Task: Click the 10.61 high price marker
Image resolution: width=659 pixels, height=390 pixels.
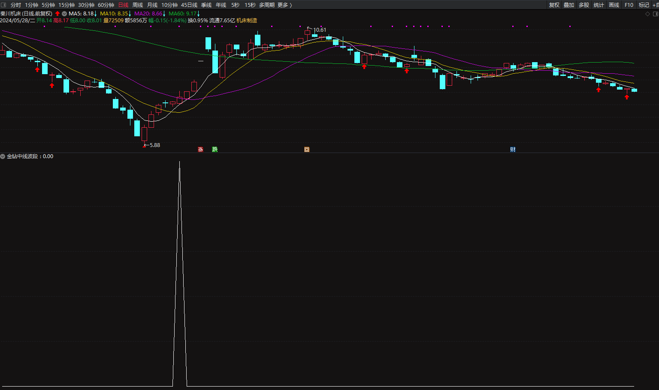Action: pos(320,30)
